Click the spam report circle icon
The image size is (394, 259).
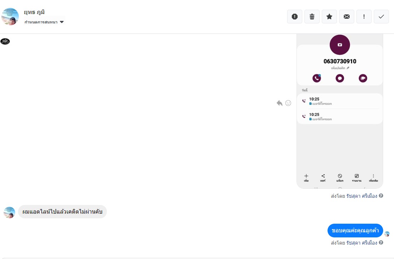click(295, 17)
